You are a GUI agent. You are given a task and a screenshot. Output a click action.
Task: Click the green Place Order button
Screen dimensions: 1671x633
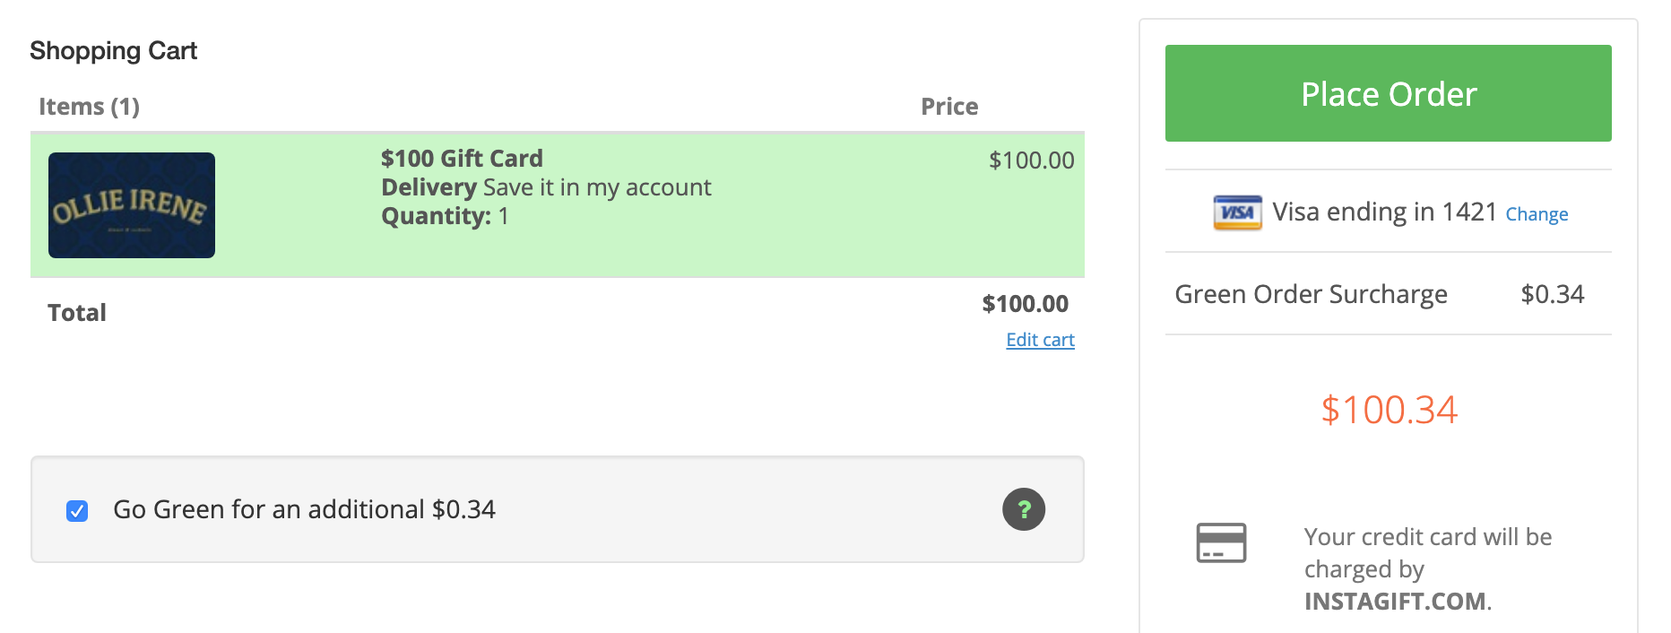(1388, 93)
